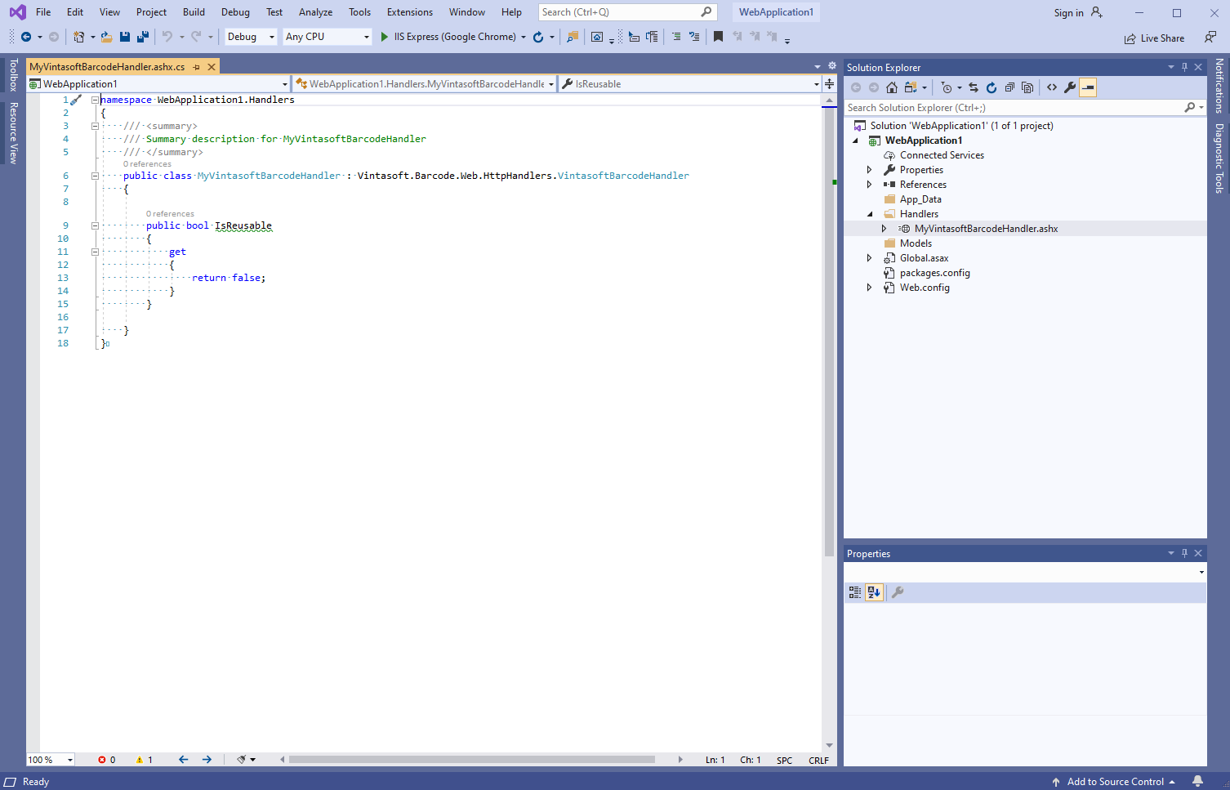The width and height of the screenshot is (1230, 790).
Task: Toggle Preview Selected Items in Solution Explorer
Action: point(1088,87)
